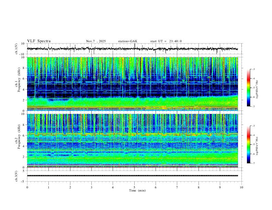This screenshot has width=272, height=210.
Task: Select the date text 'Nov.7 , 2025'
Action: point(96,41)
